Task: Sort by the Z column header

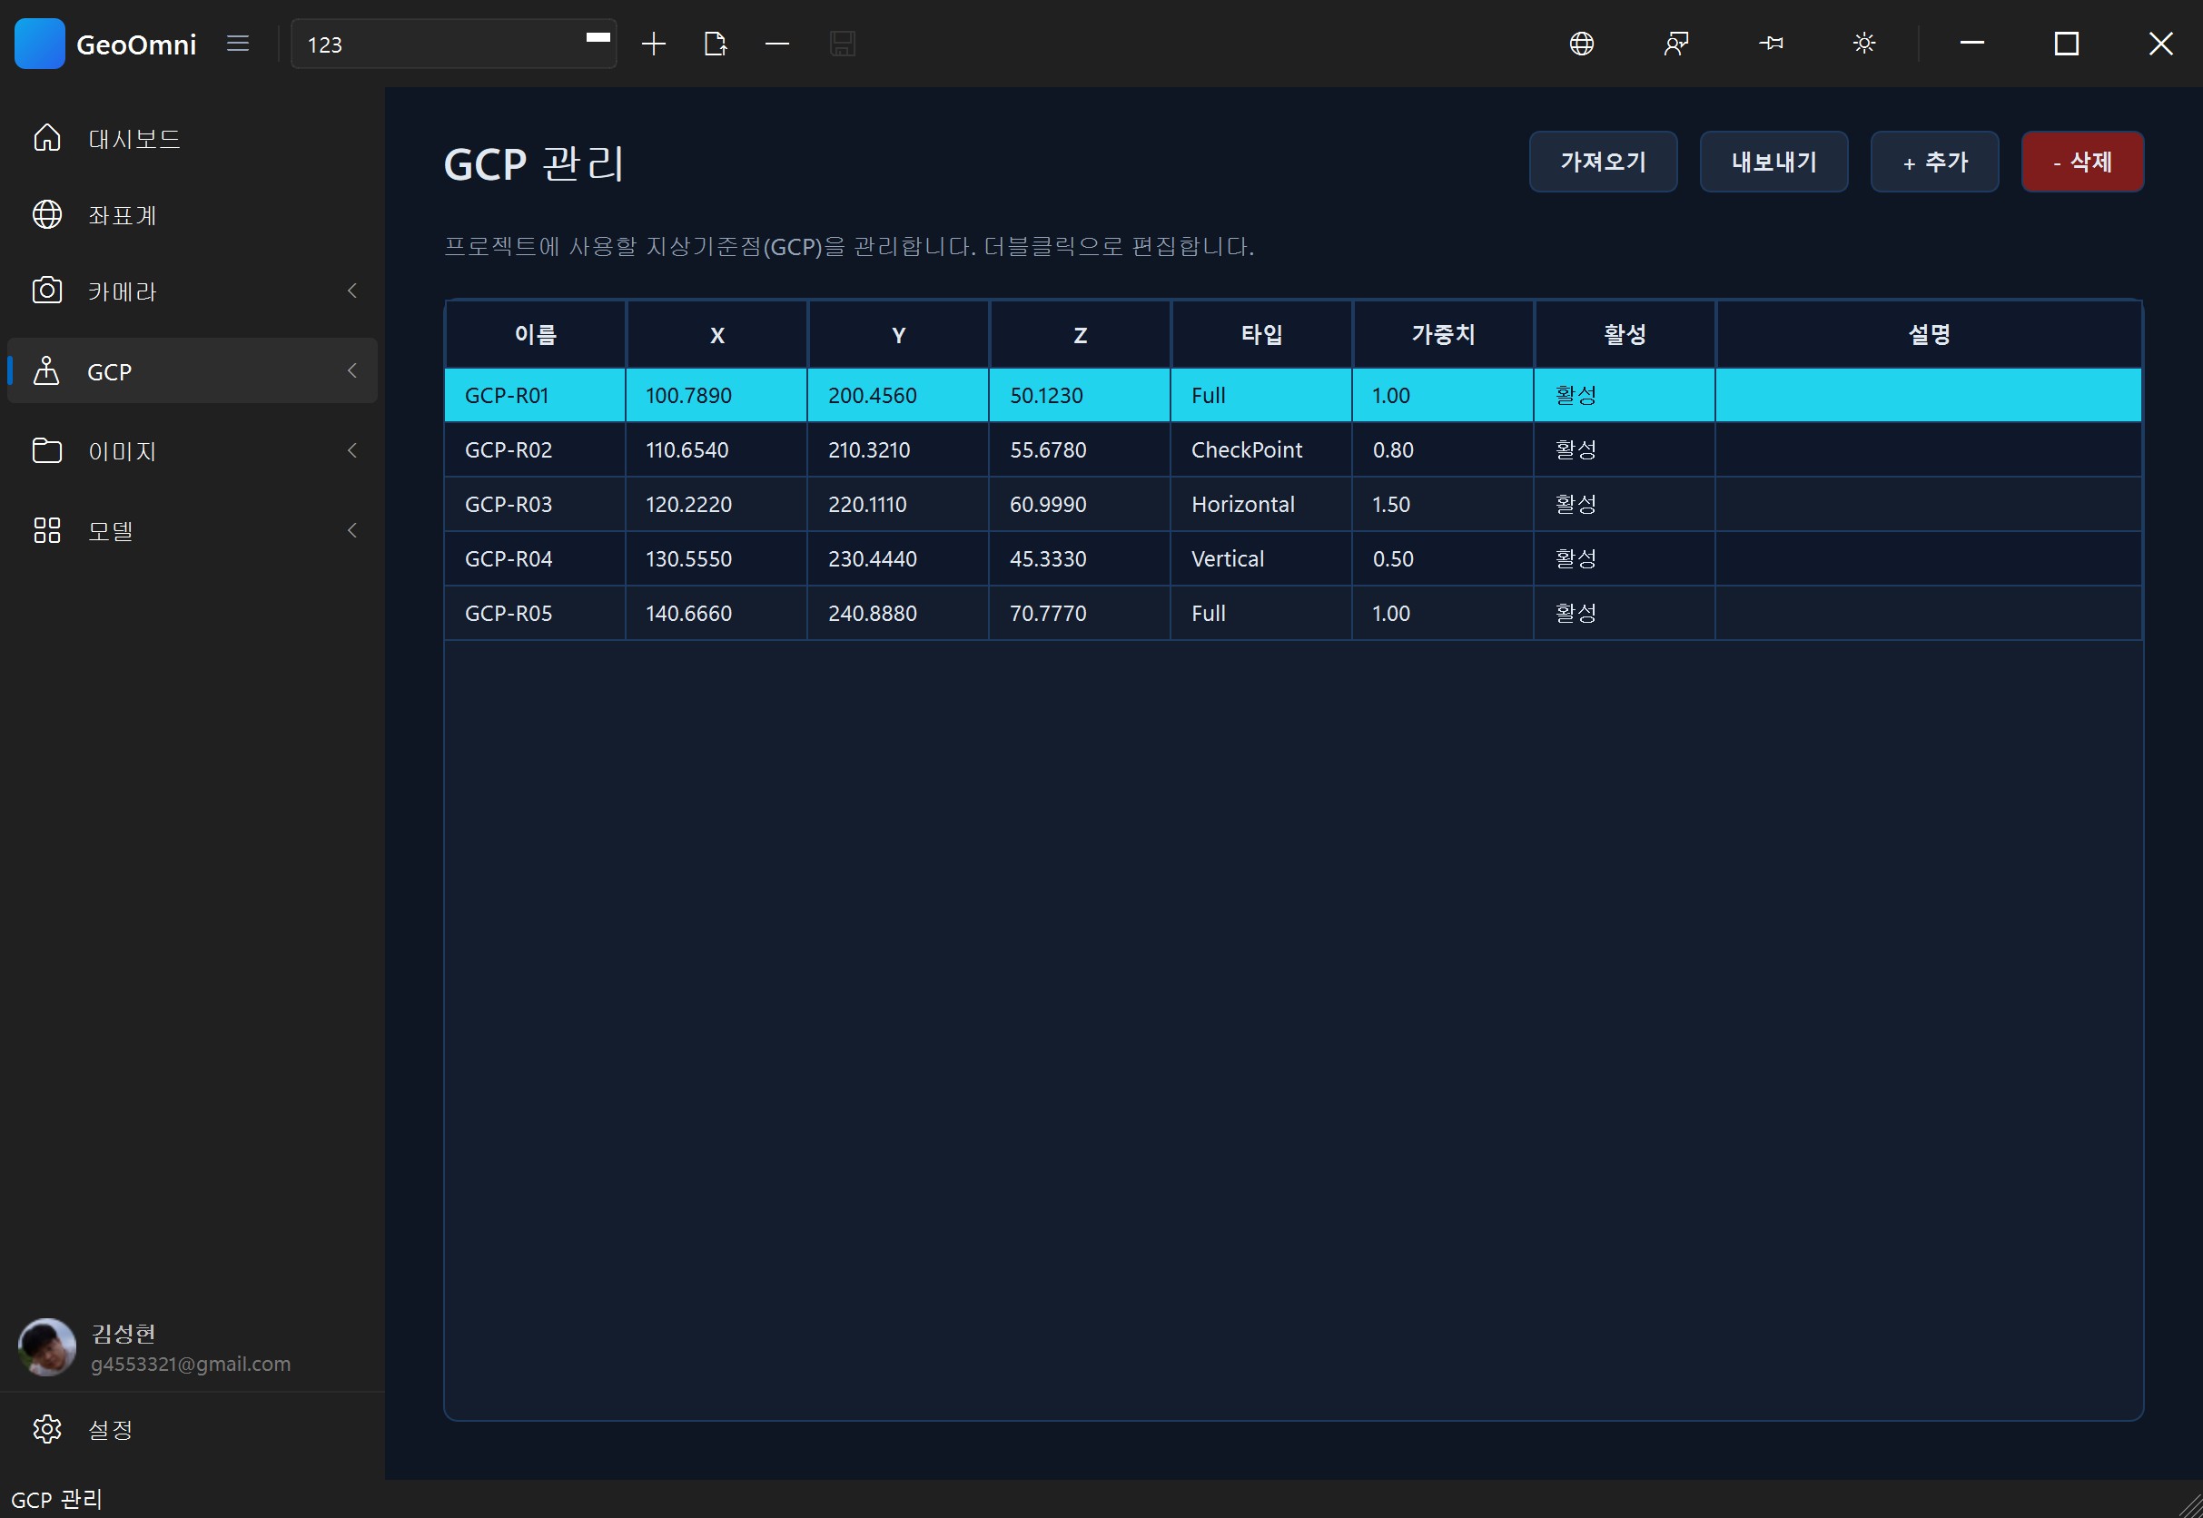Action: [1081, 335]
